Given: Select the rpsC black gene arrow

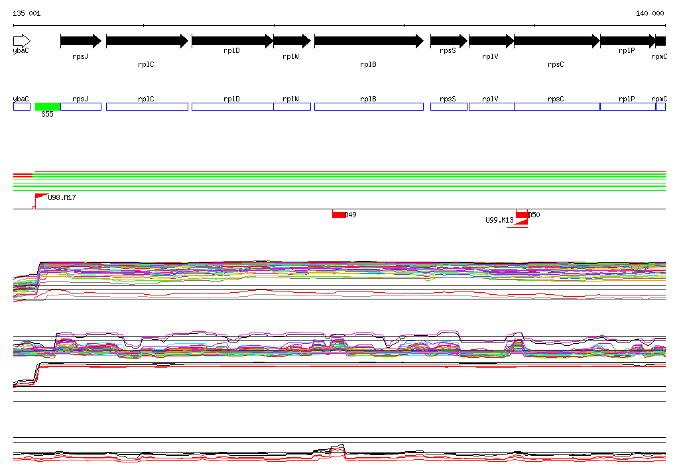Looking at the screenshot, I should [557, 41].
